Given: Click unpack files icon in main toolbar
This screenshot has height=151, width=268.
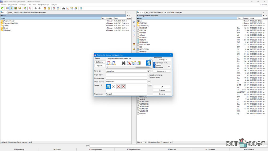Looking at the screenshot, I should 49,8.
